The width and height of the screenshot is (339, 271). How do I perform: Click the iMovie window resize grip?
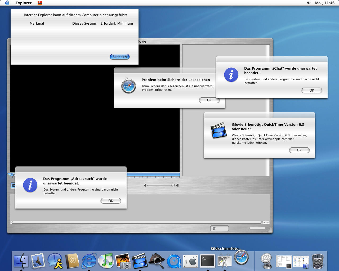click(x=270, y=230)
